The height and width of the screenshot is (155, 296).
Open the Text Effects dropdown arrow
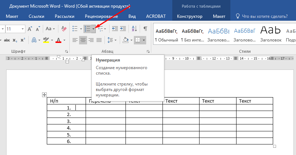pos(39,40)
